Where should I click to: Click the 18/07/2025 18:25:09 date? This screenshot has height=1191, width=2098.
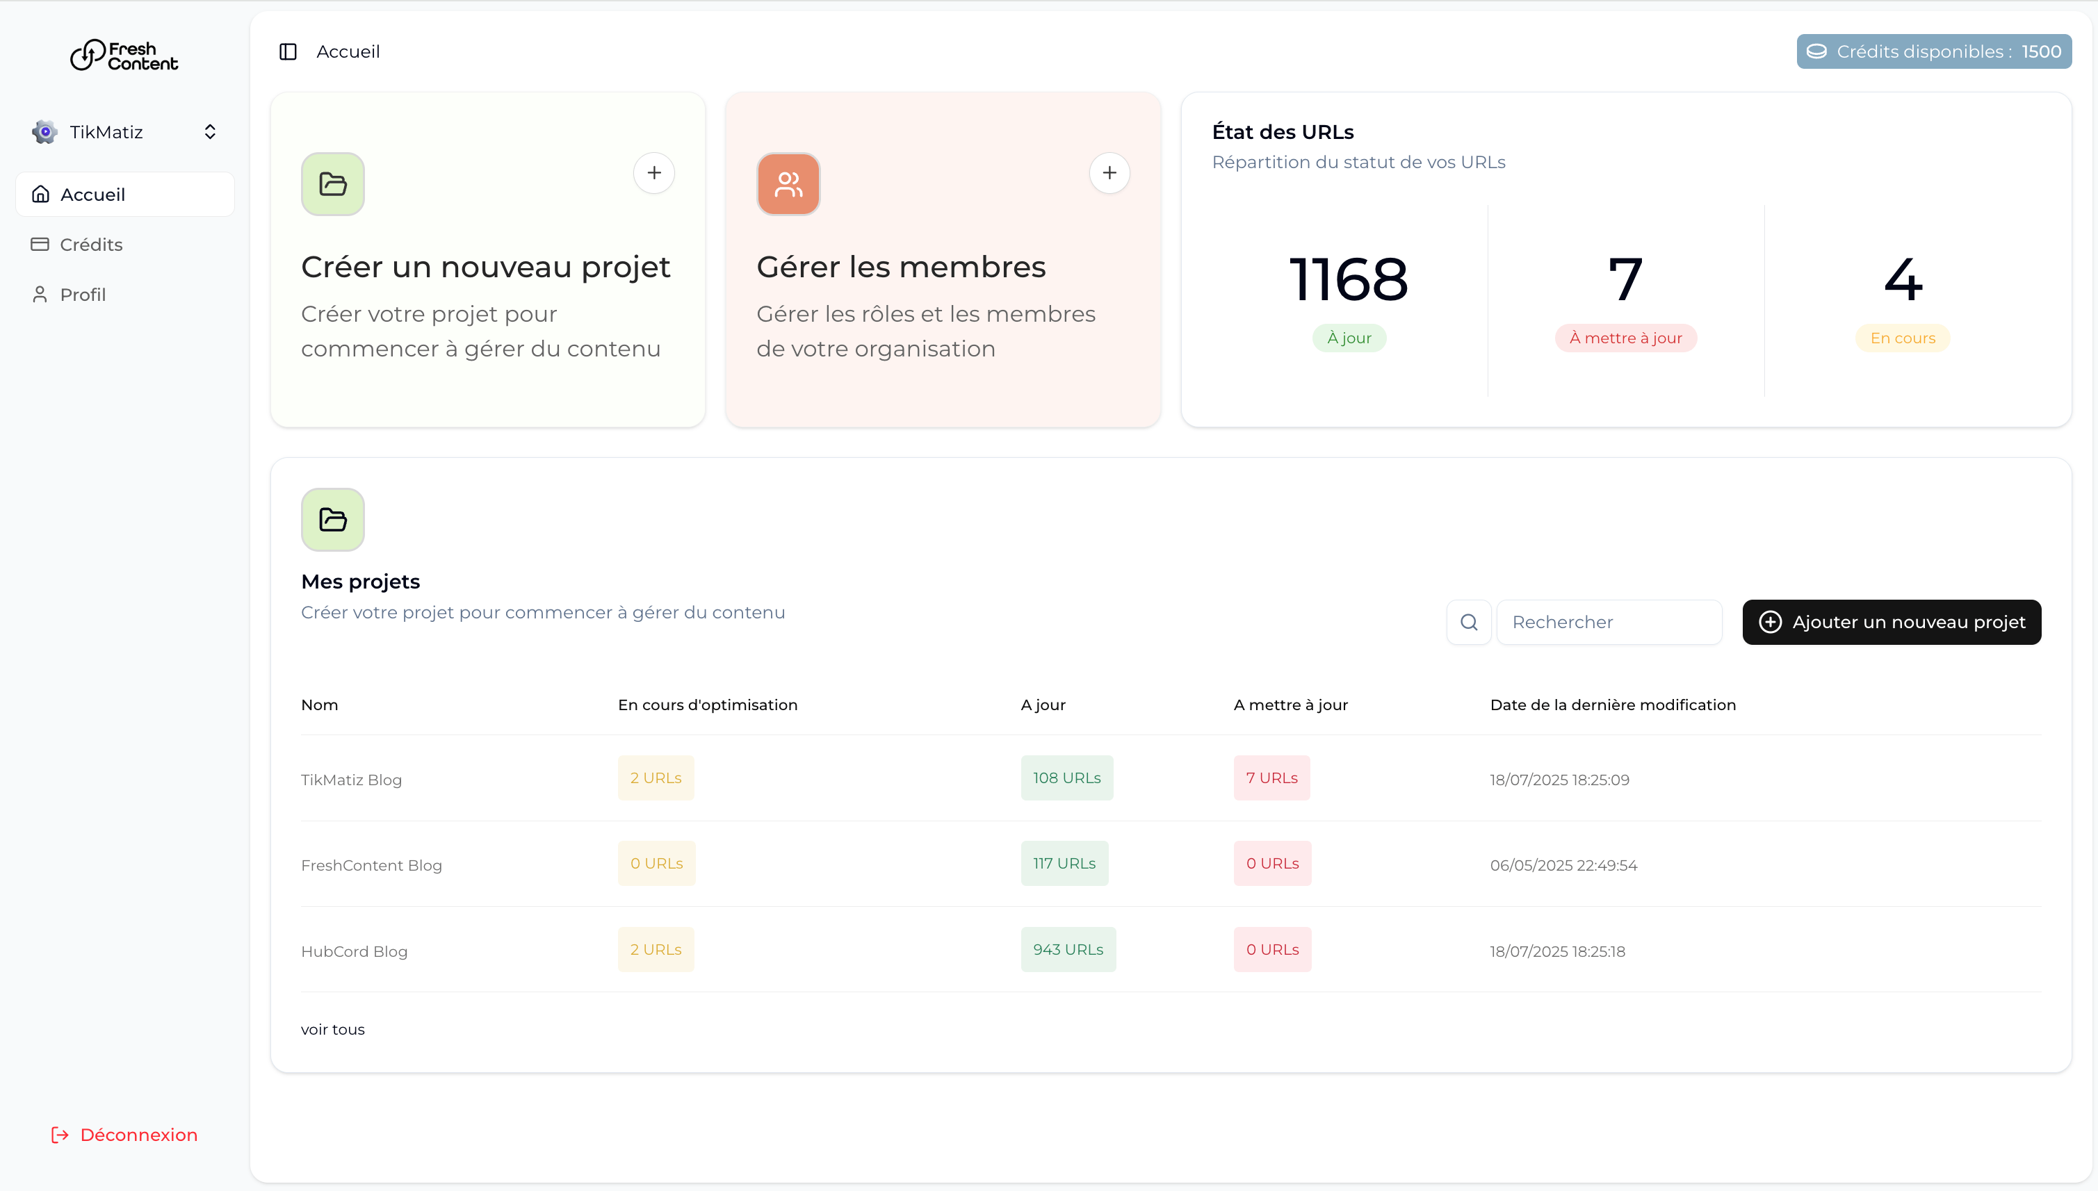coord(1559,780)
